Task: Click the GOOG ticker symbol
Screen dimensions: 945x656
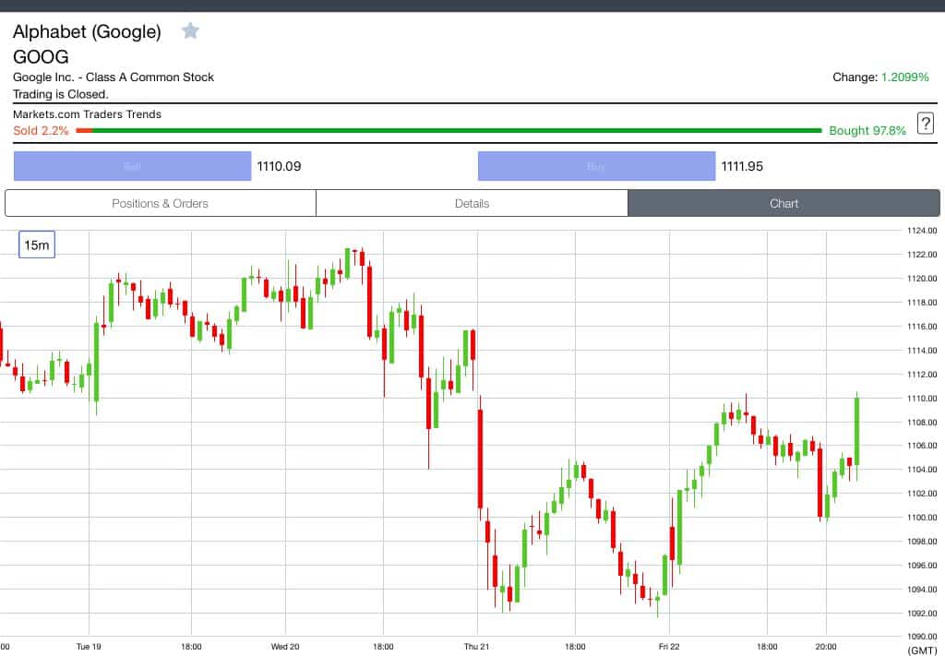Action: pyautogui.click(x=41, y=56)
